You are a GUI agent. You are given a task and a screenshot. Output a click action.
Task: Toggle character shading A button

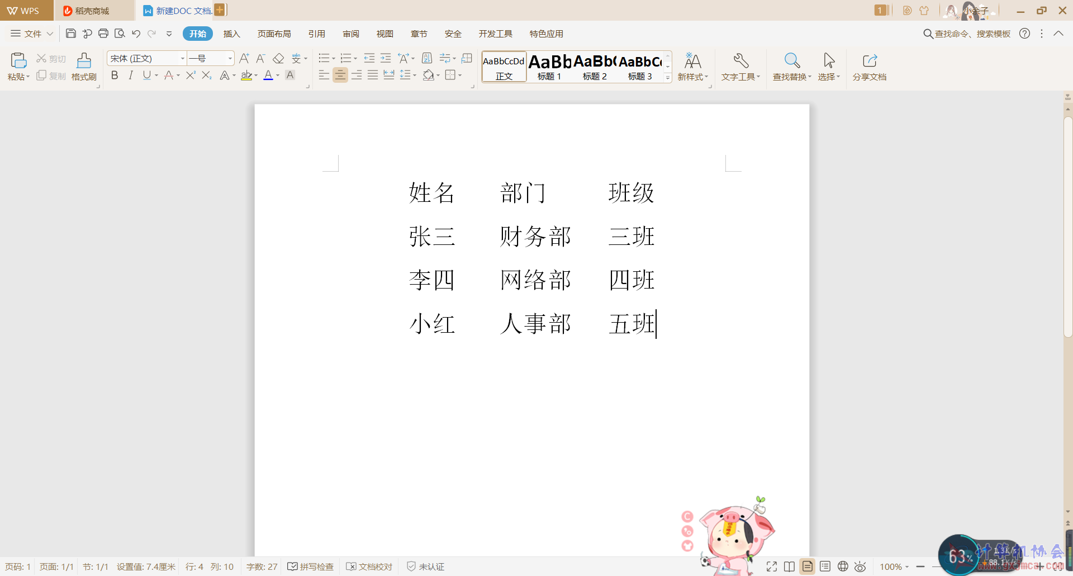pos(290,75)
